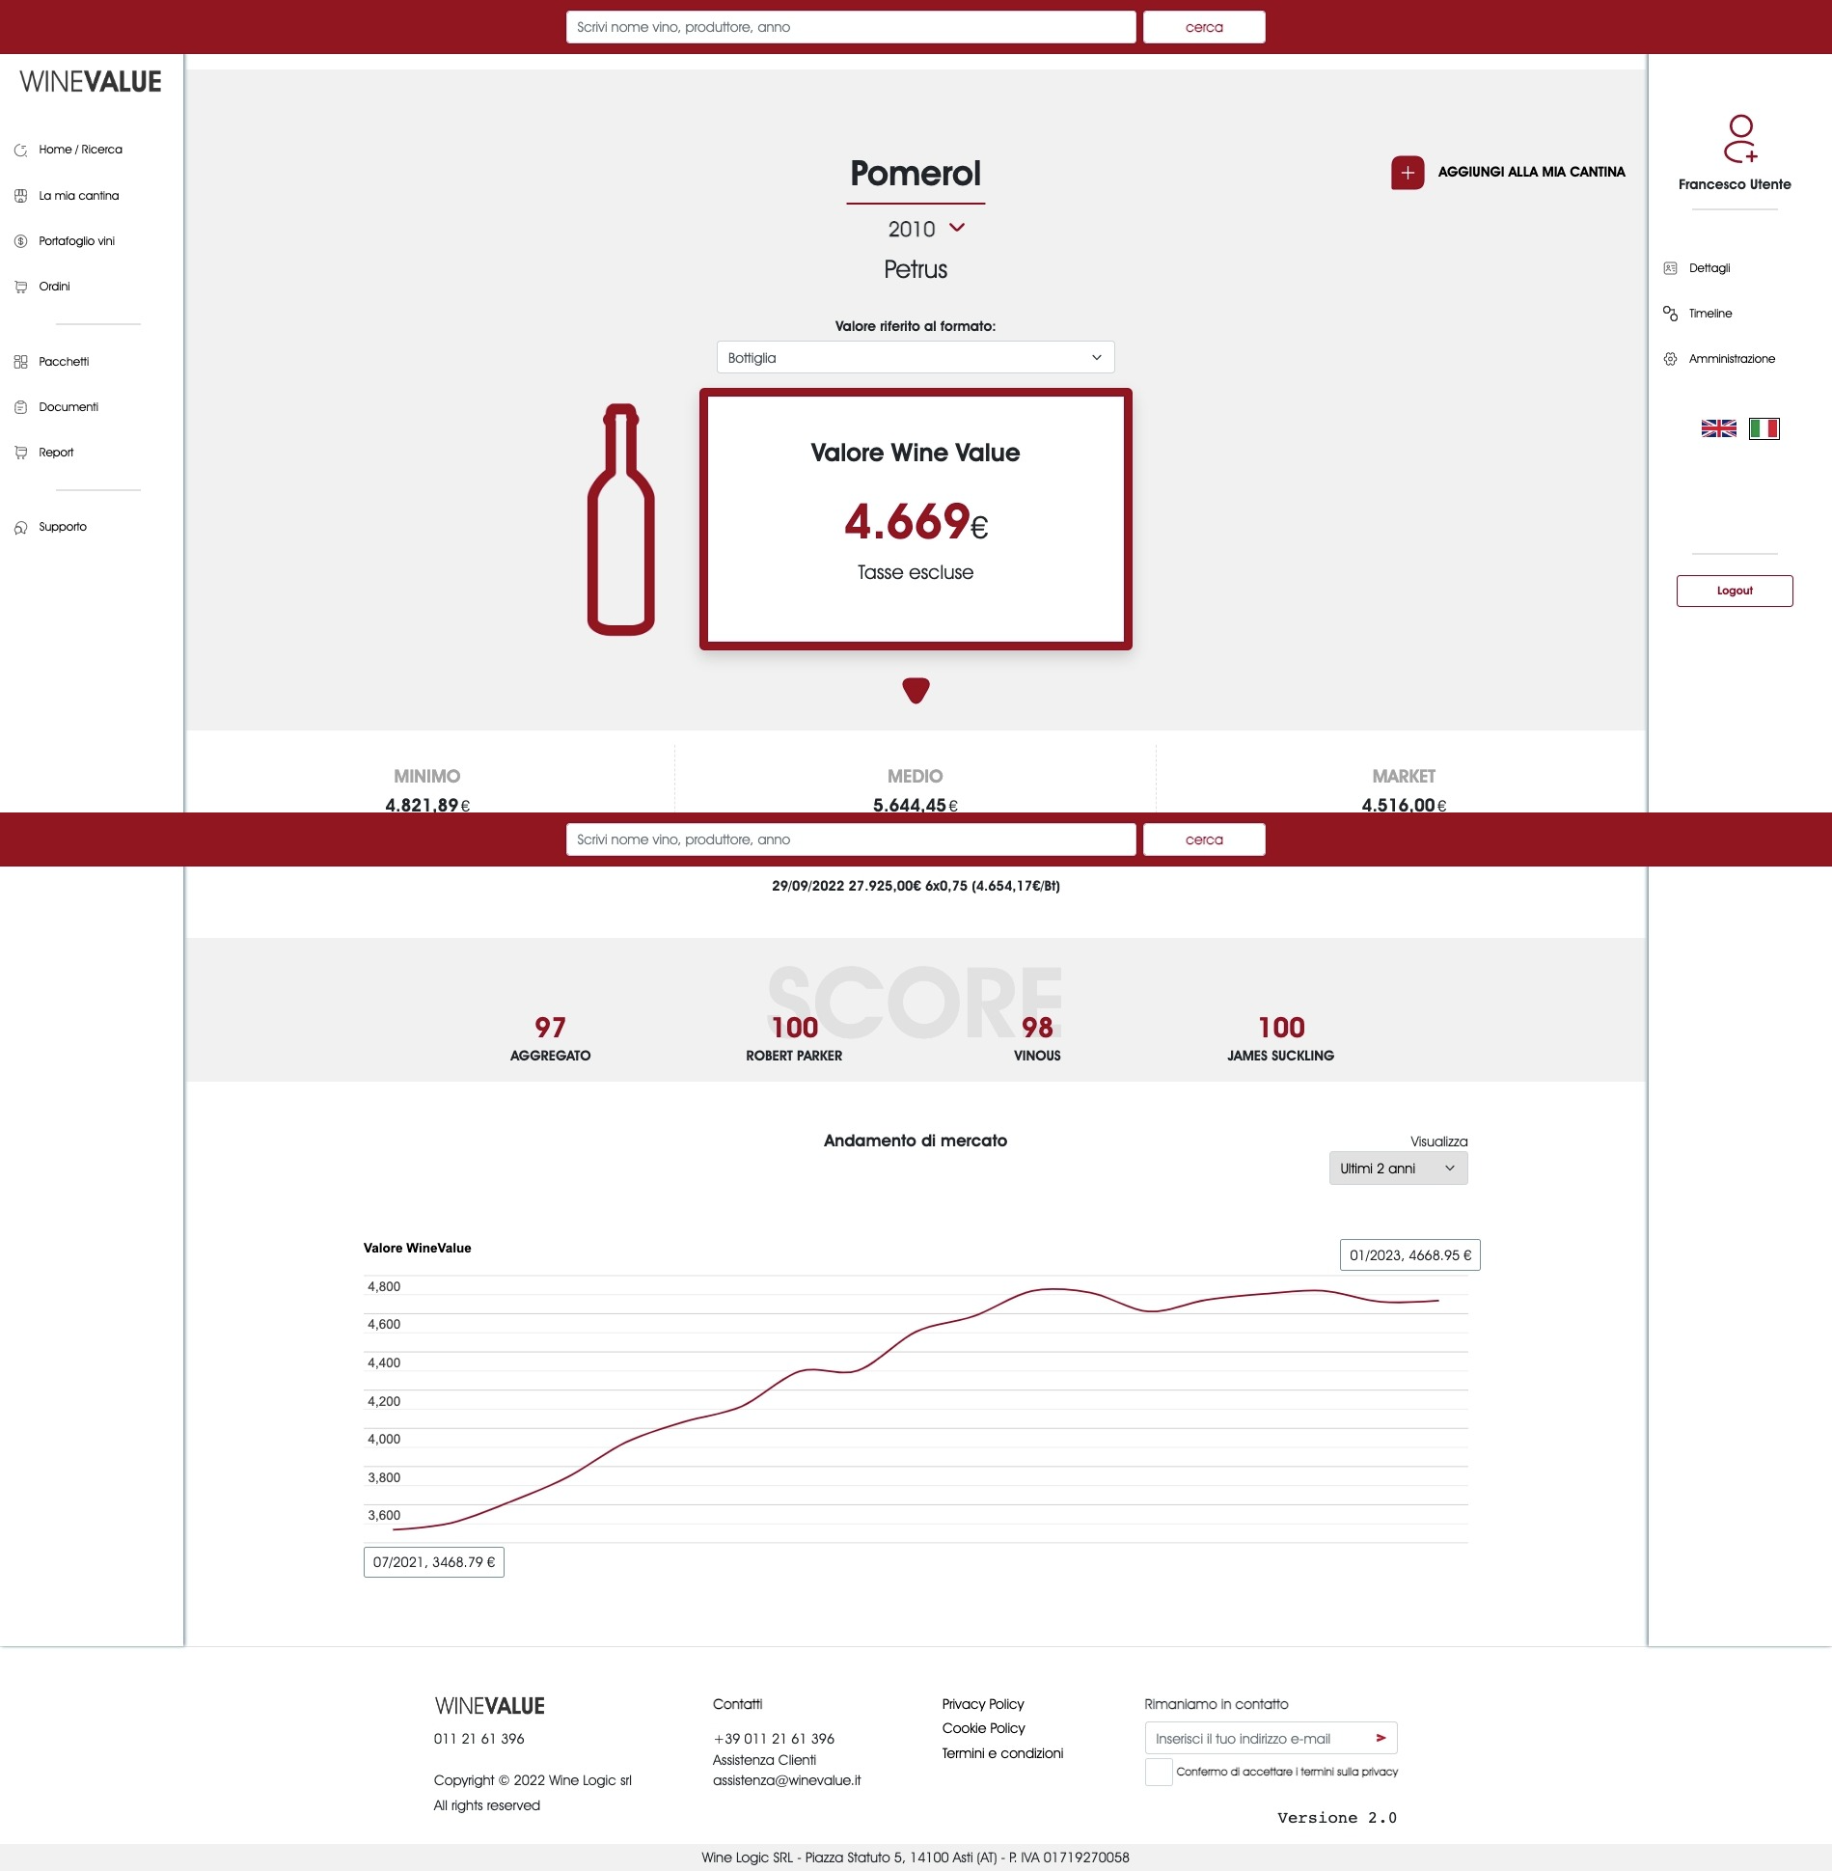The image size is (1832, 1871).
Task: Open Home / Ricerca menu item
Action: [x=81, y=150]
